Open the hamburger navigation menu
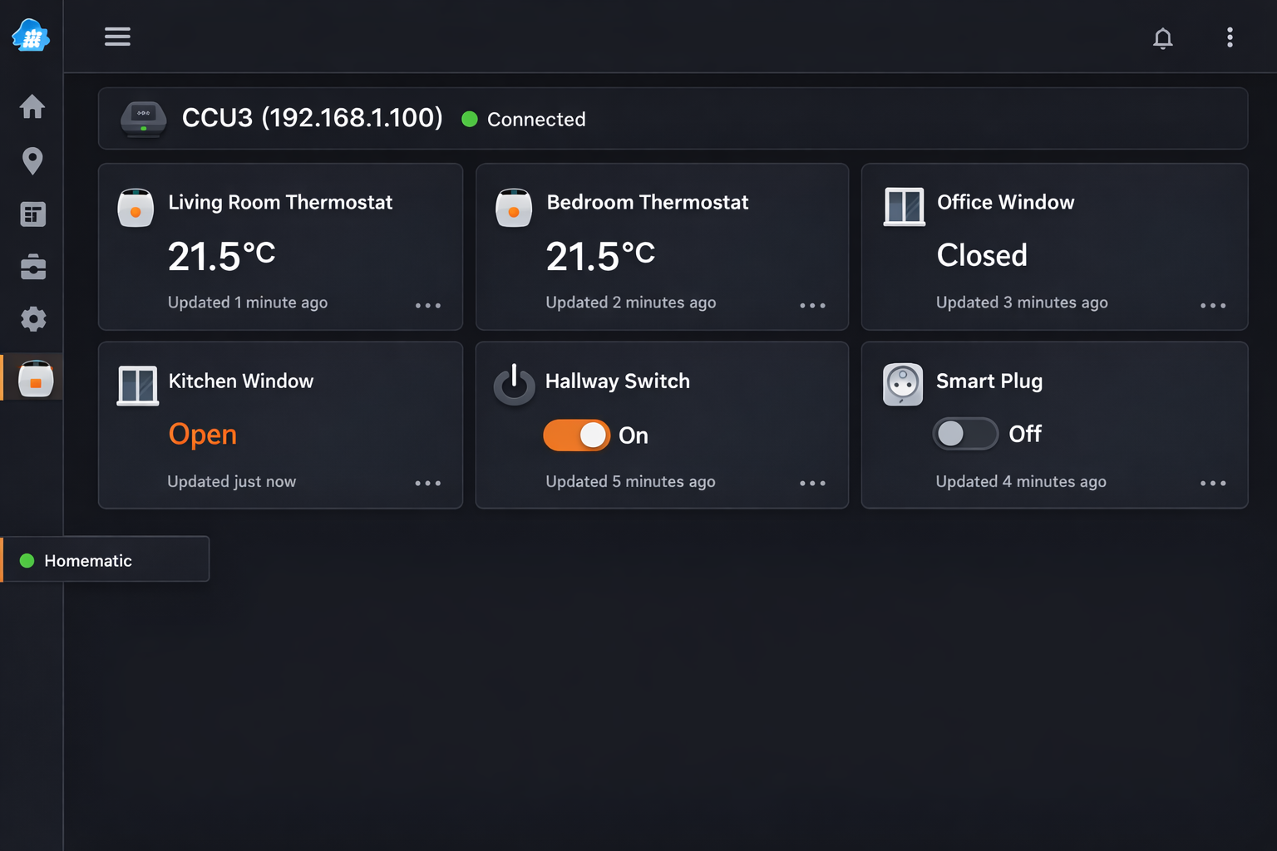The width and height of the screenshot is (1277, 851). coord(117,36)
